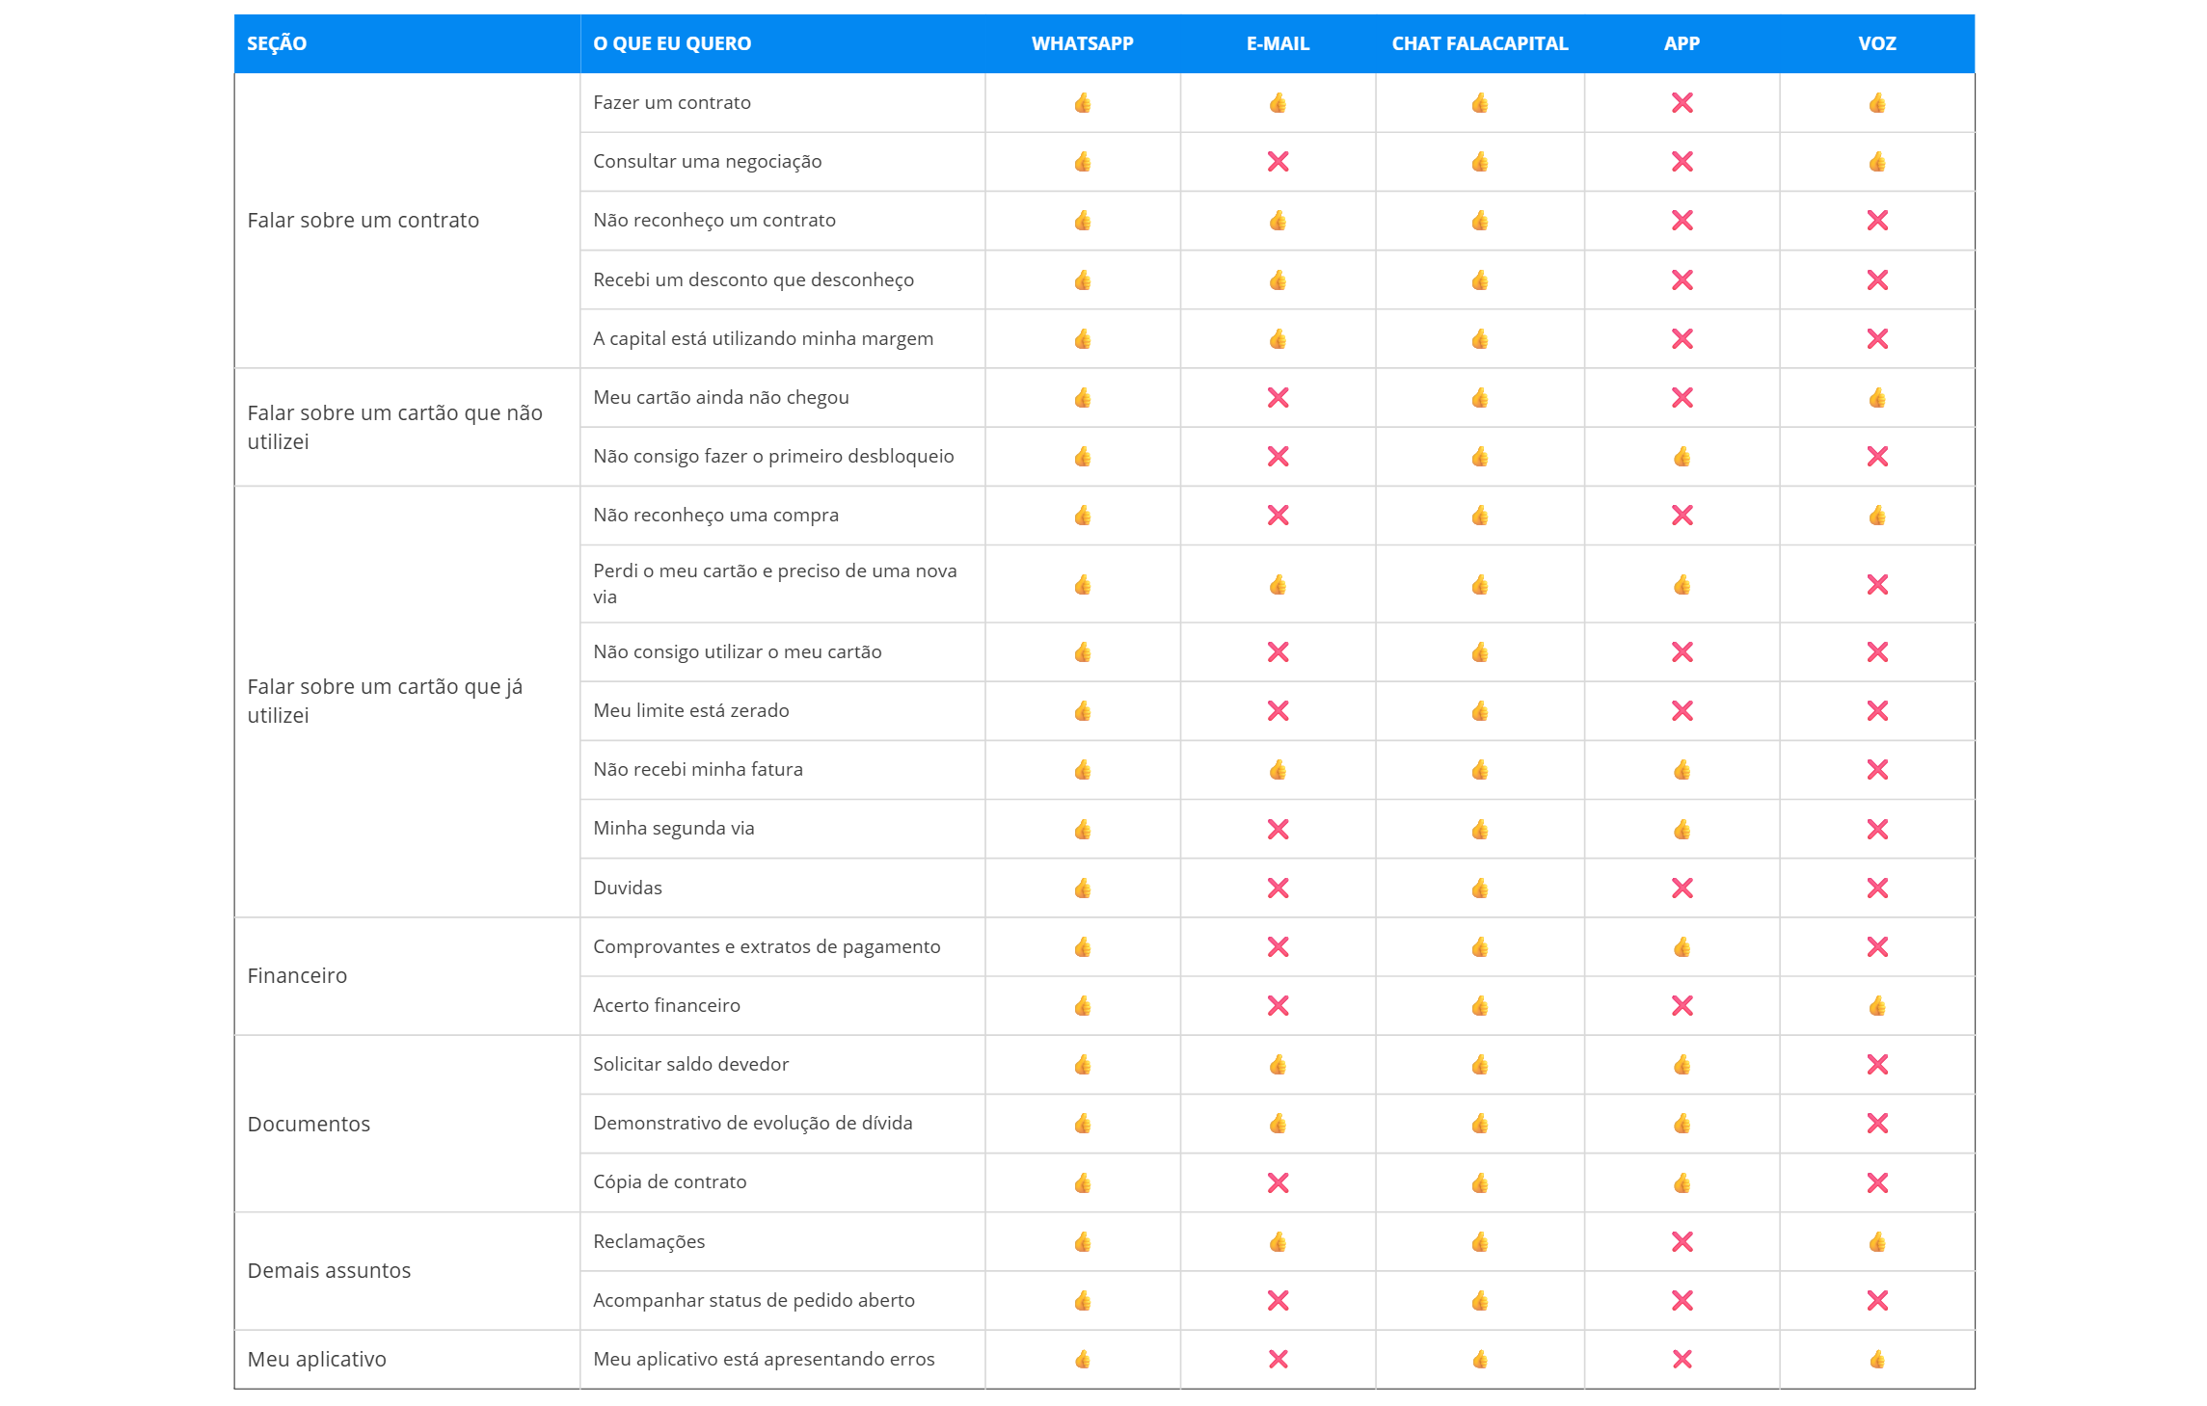
Task: Click Voz thumbs-up for Acerto financeiro
Action: [1876, 1006]
